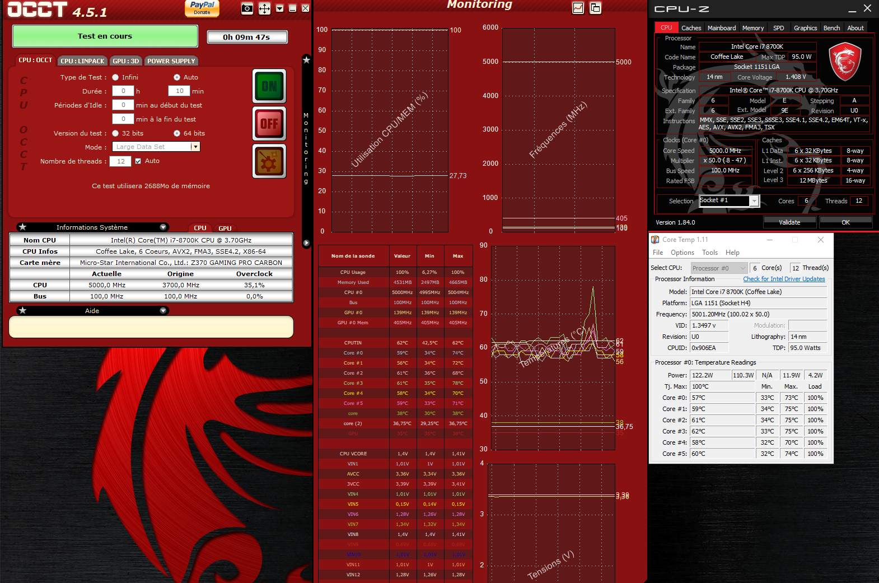879x583 pixels.
Task: Click star icon beside Aide header
Action: point(22,310)
